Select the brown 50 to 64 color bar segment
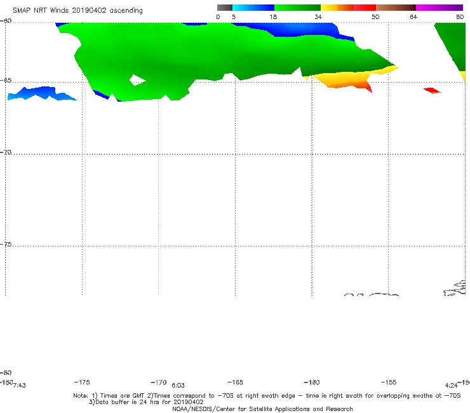Viewport: 470px width, 413px height. tap(396, 8)
